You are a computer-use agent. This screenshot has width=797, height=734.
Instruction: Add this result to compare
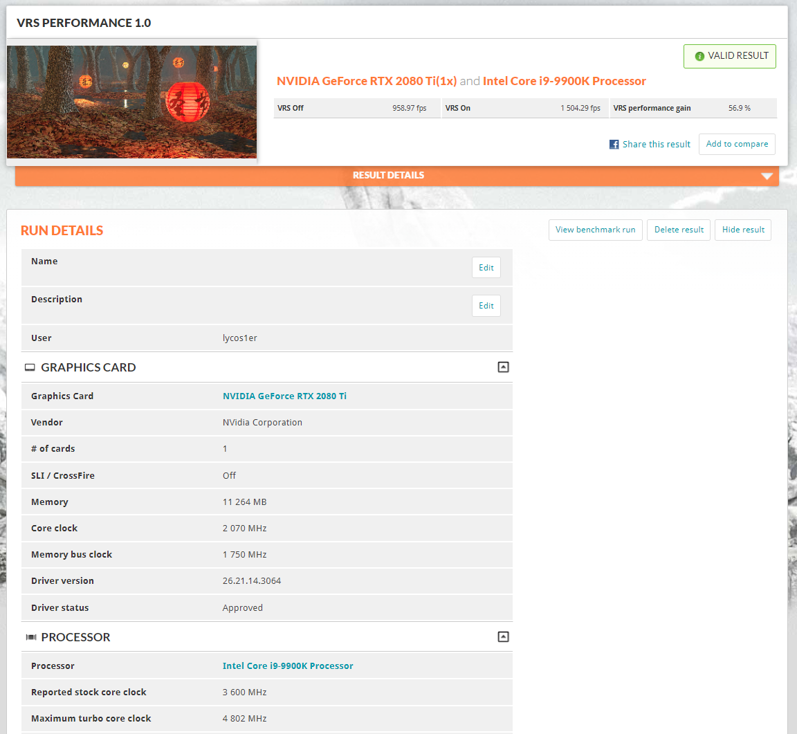tap(737, 144)
